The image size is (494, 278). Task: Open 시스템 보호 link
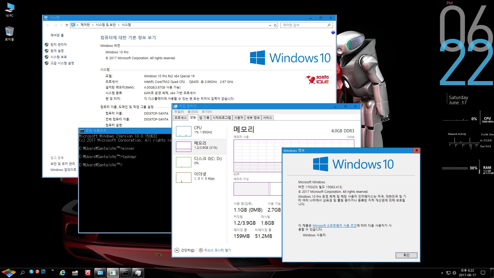click(x=58, y=57)
